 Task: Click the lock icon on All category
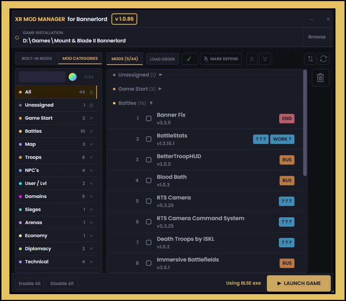(91, 92)
